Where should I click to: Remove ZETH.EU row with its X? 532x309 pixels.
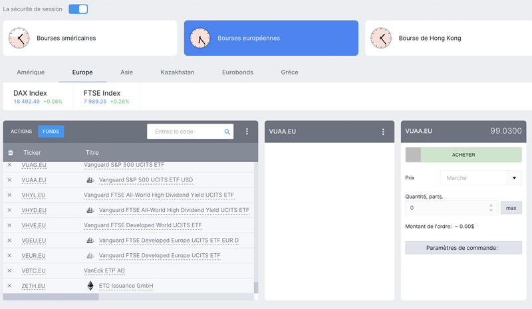[9, 286]
